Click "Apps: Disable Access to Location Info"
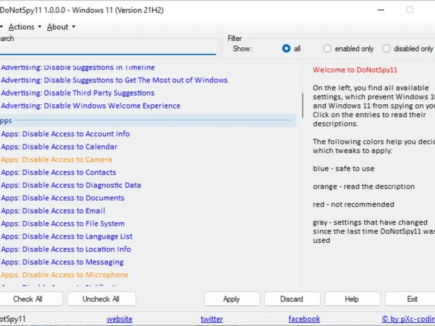The height and width of the screenshot is (326, 435). tap(66, 249)
